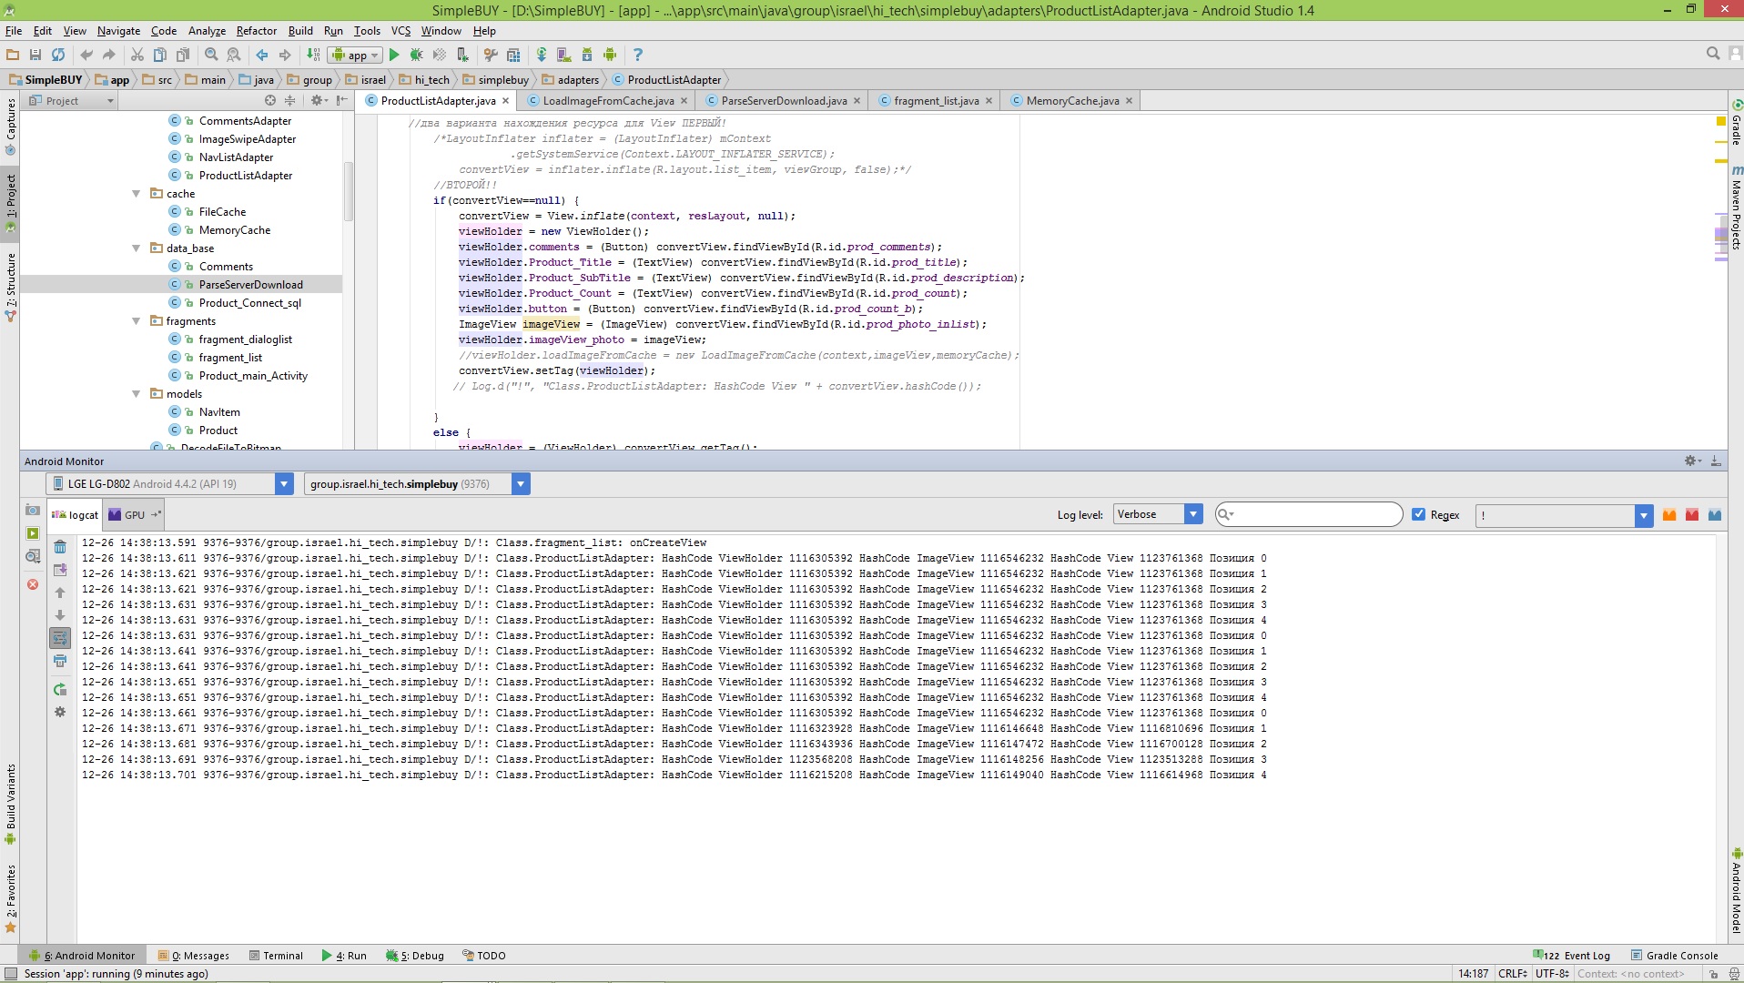
Task: Uncheck the Regex checkbox
Action: pyautogui.click(x=1418, y=514)
